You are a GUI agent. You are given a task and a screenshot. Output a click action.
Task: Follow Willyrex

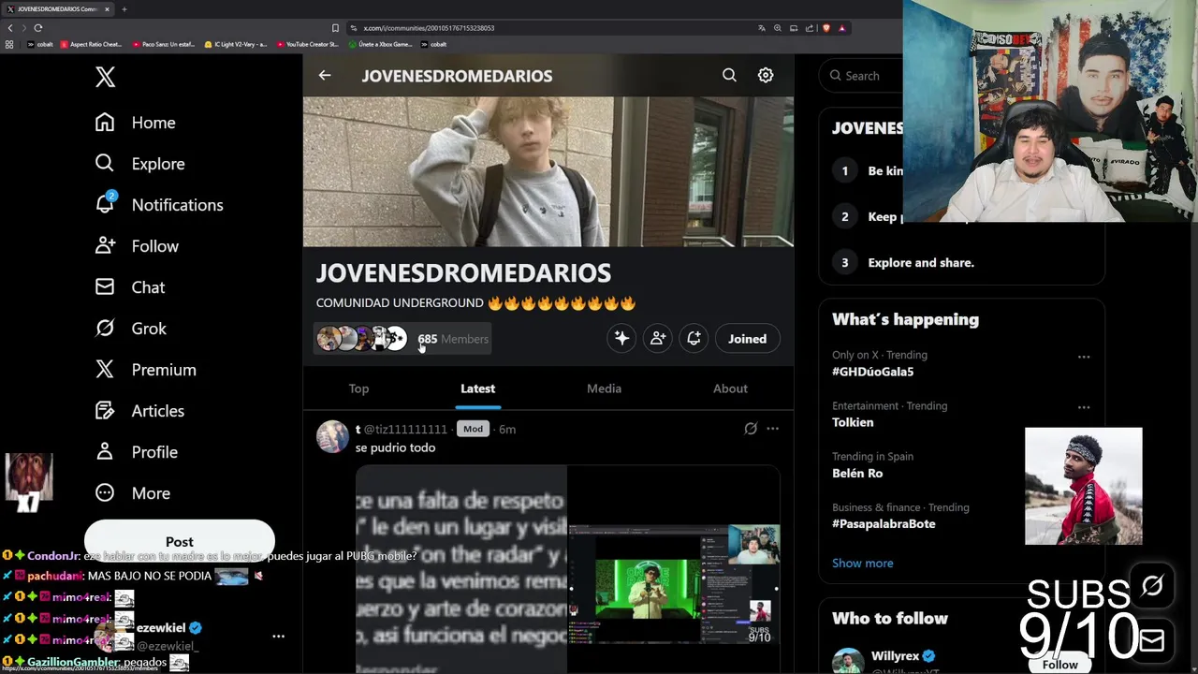click(1059, 664)
